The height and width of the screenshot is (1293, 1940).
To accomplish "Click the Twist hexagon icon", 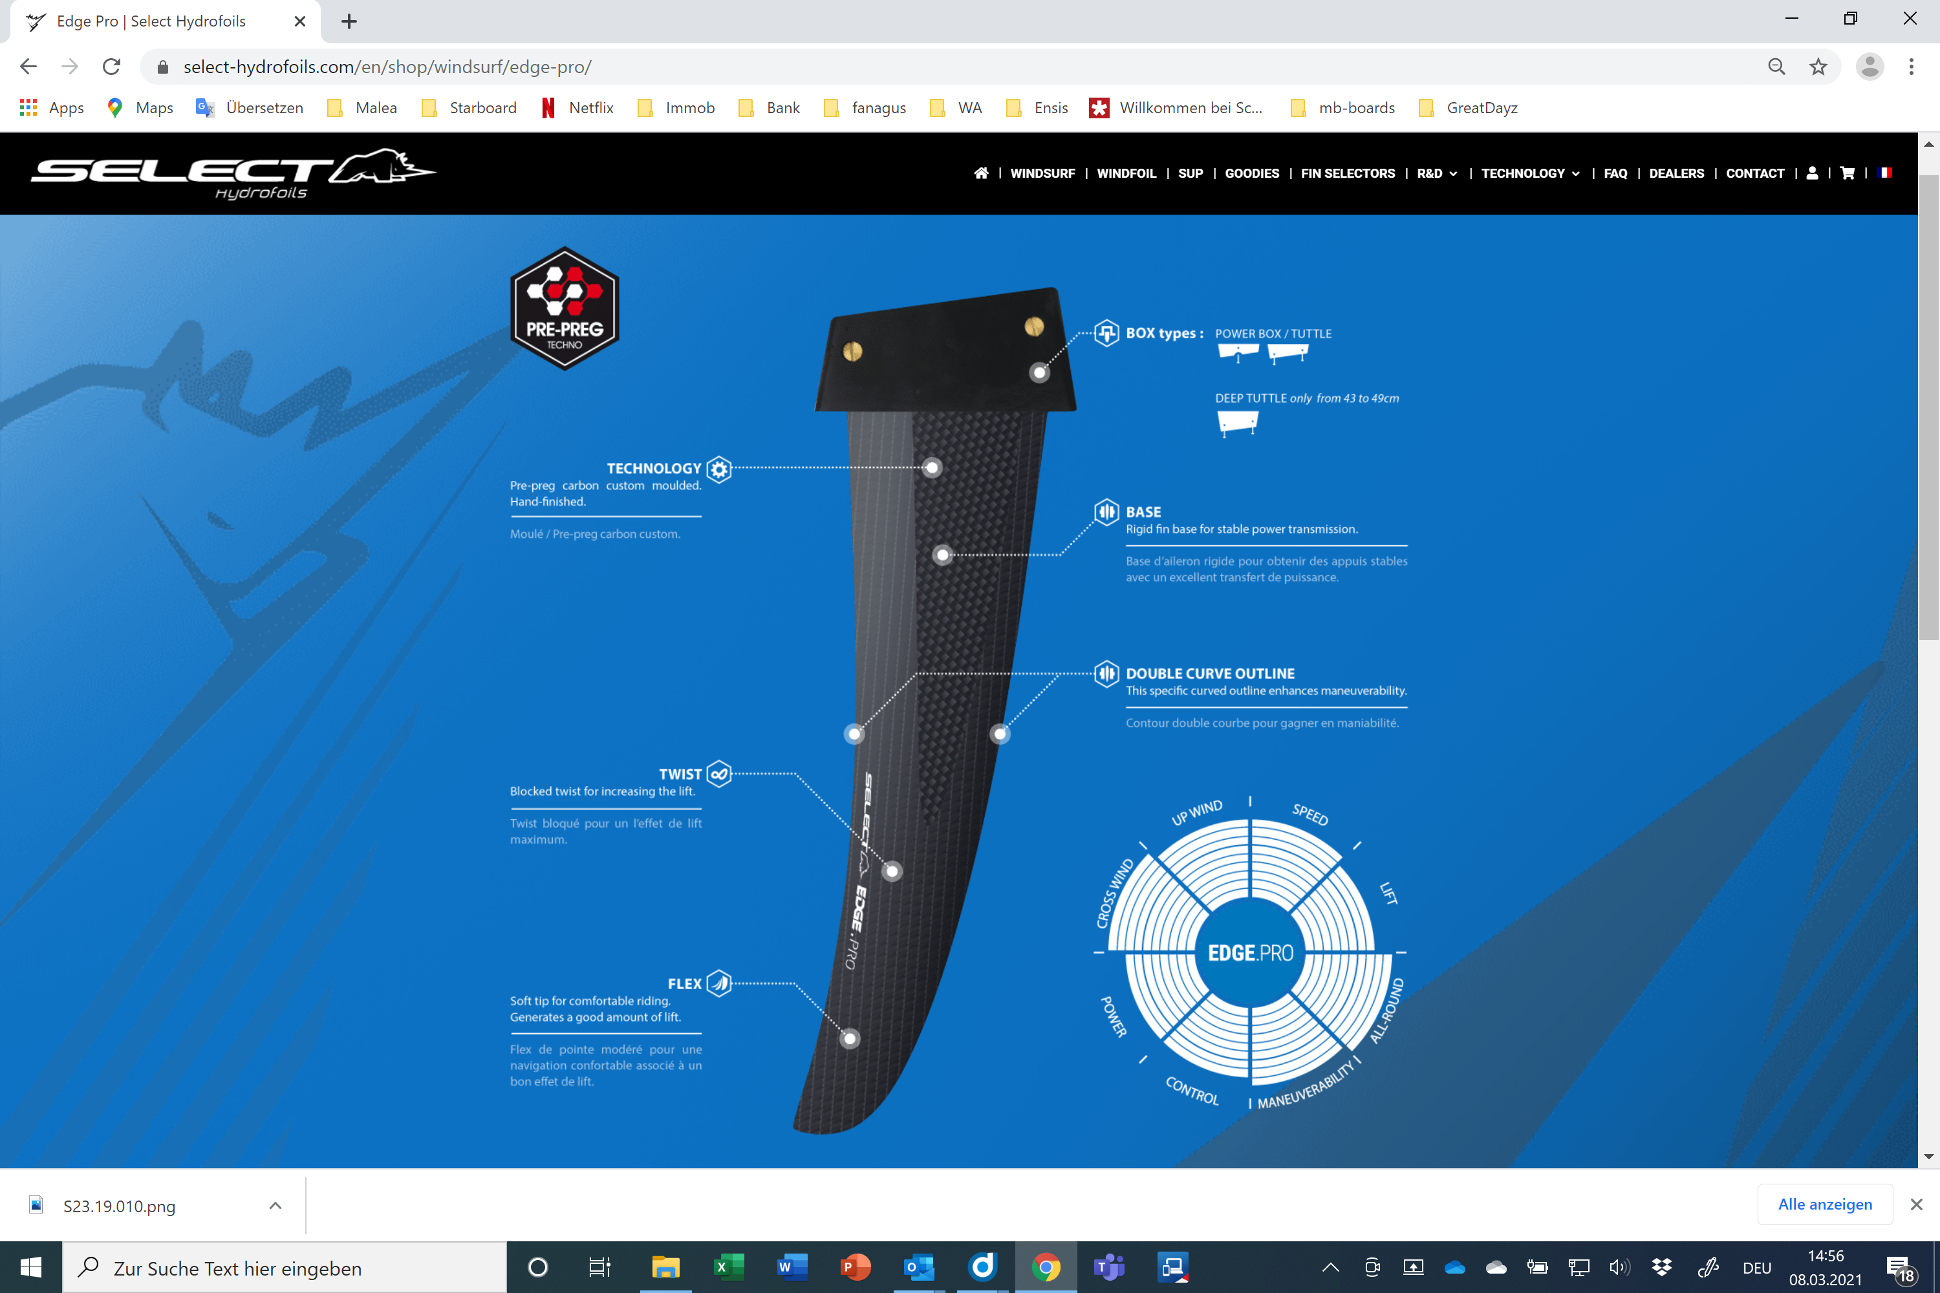I will point(719,775).
